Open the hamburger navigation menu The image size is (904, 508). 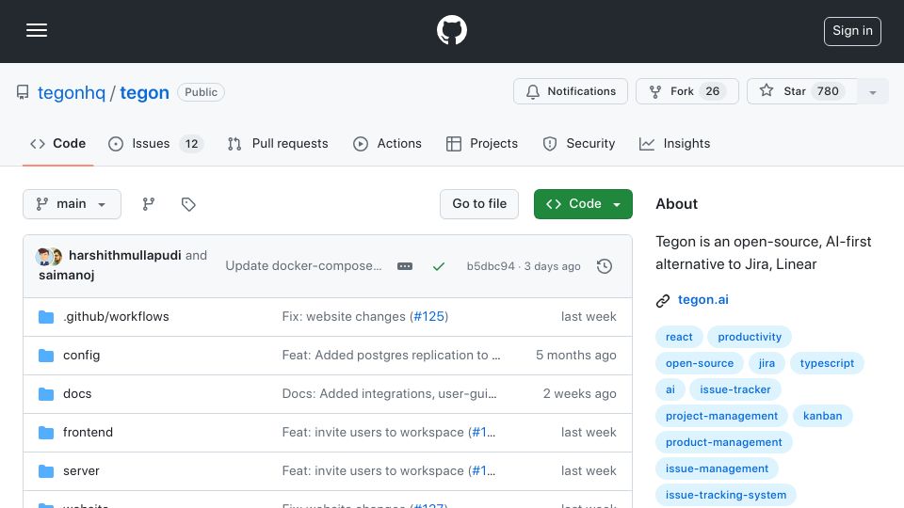[37, 30]
